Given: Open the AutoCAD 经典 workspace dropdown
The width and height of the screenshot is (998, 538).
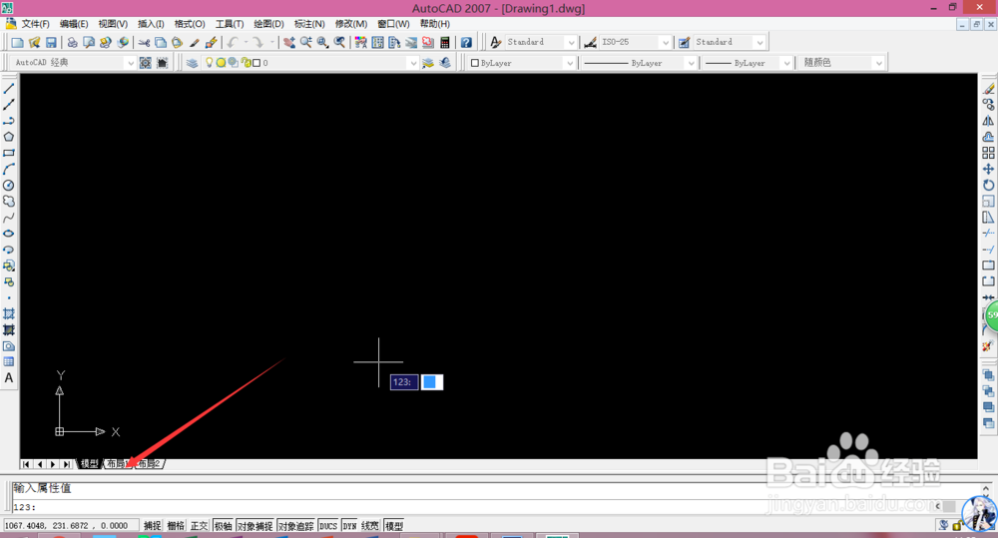Looking at the screenshot, I should click(130, 63).
